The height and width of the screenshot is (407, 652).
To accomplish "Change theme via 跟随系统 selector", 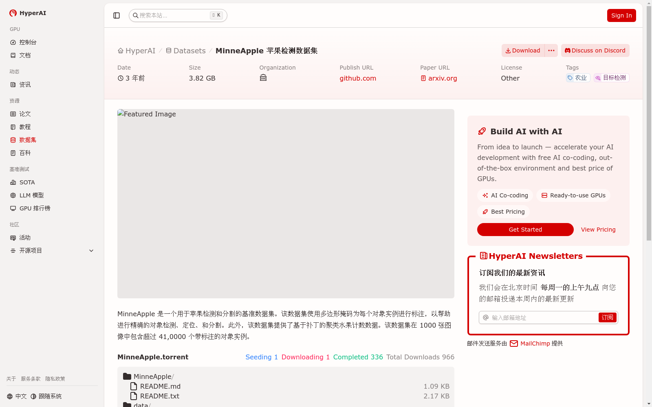I will [46, 396].
